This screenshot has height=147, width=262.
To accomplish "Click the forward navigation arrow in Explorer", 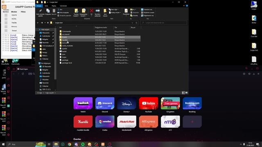I will pos(42,23).
